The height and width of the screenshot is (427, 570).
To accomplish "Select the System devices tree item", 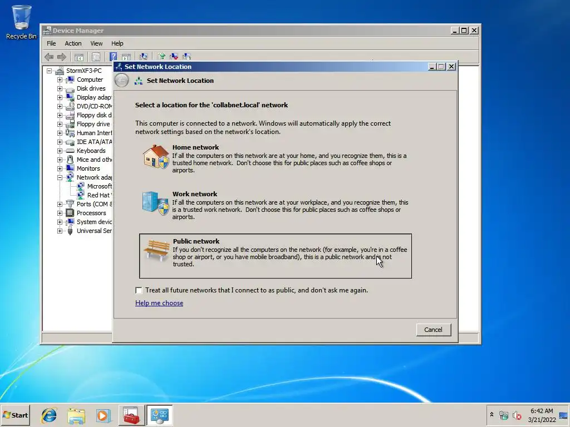I will click(x=94, y=222).
